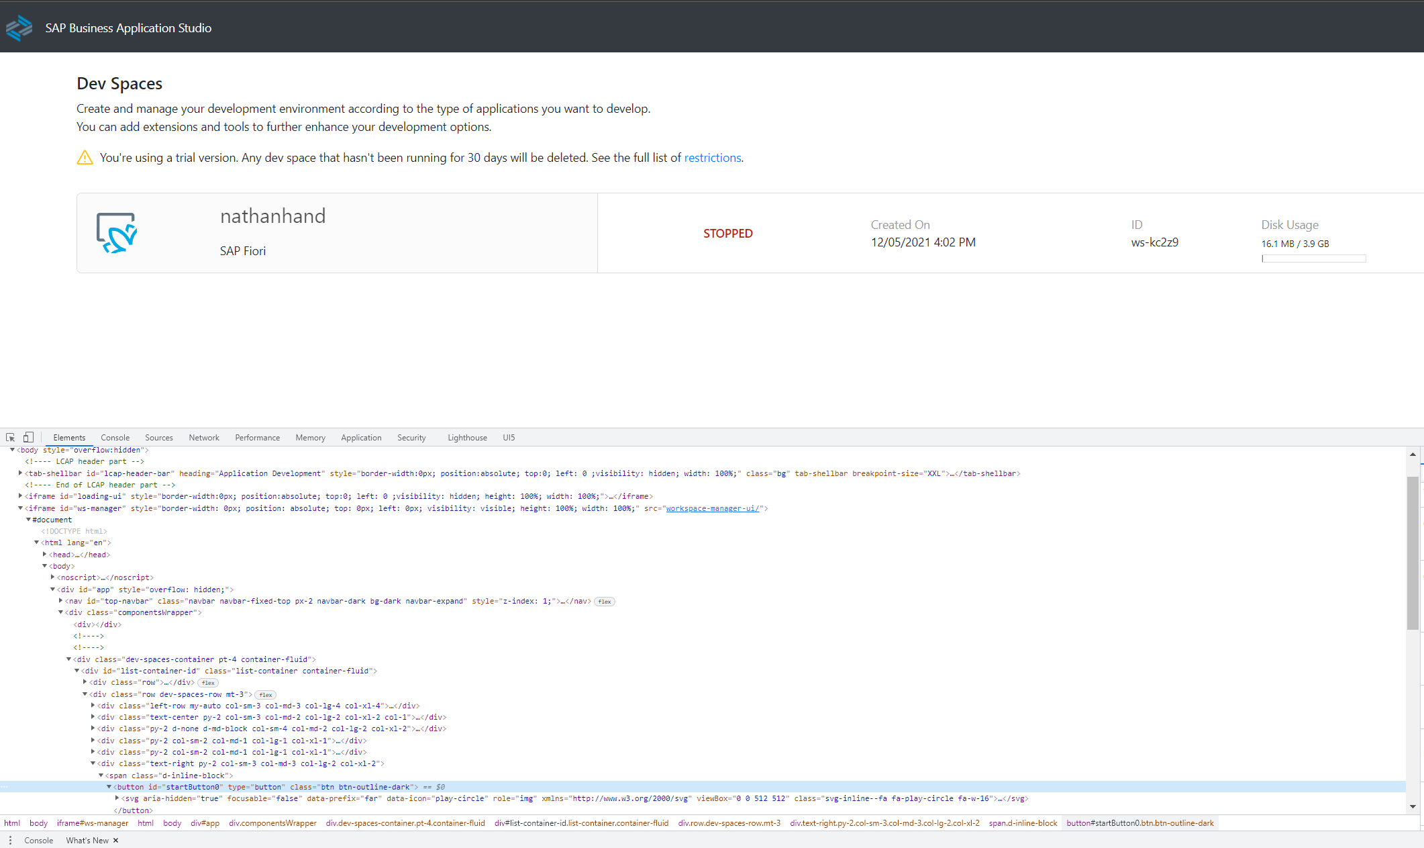
Task: Click the nathanhand dev space Fiori icon
Action: 117,233
